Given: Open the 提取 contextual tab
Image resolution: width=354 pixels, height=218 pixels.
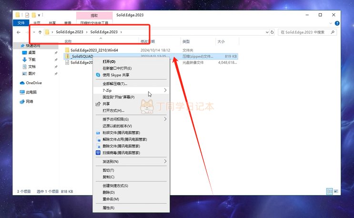Looking at the screenshot, I should click(x=94, y=16).
